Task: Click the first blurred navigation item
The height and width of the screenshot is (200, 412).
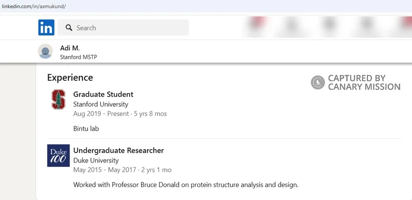Action: [257, 26]
